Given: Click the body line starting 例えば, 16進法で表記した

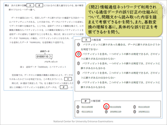Looking at the screenshot, I should pyautogui.click(x=42, y=83).
